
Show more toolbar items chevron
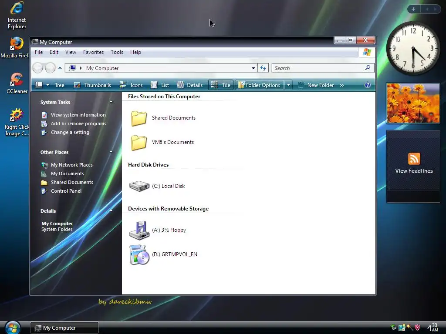coord(341,85)
